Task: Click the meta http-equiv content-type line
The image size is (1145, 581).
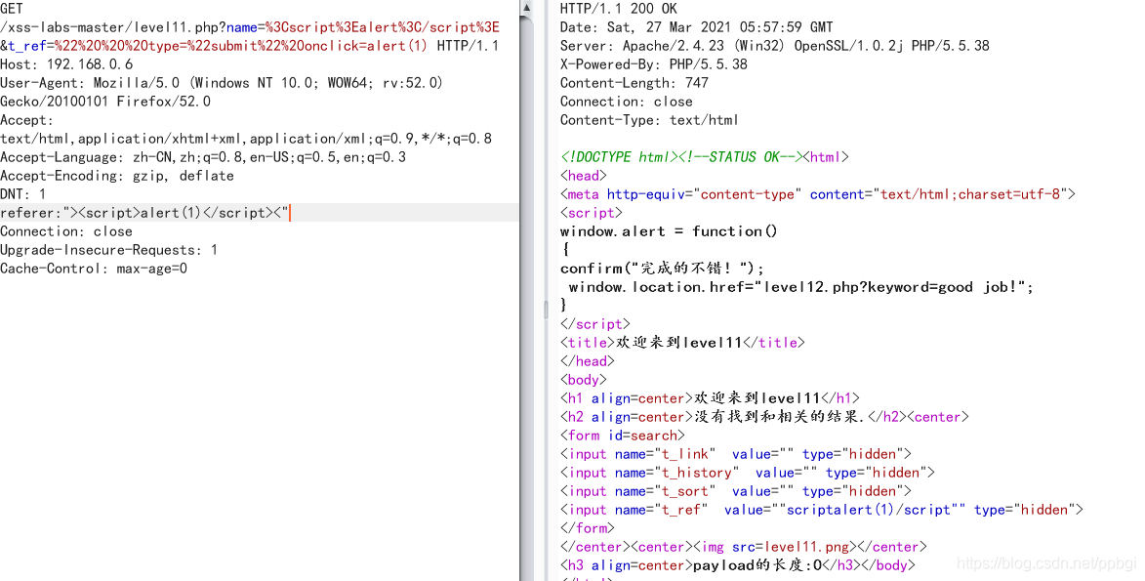Action: (x=818, y=194)
